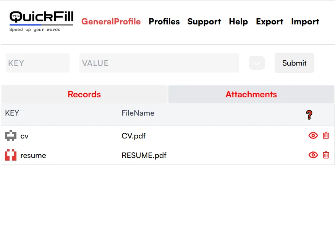Switch to the Attachments tab

(x=251, y=94)
